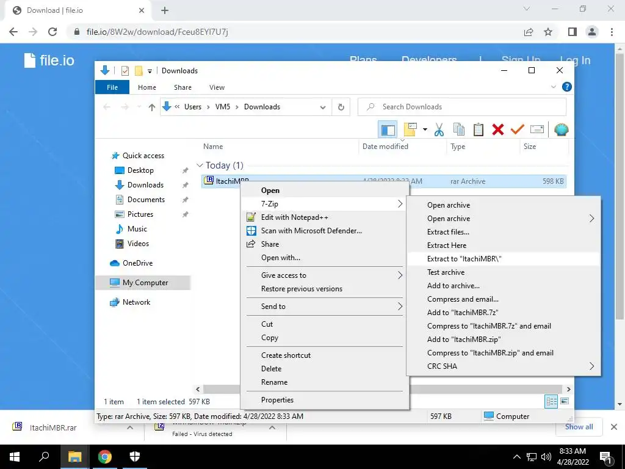This screenshot has width=625, height=469.
Task: Click Show all downloads link in Chrome
Action: tap(579, 427)
